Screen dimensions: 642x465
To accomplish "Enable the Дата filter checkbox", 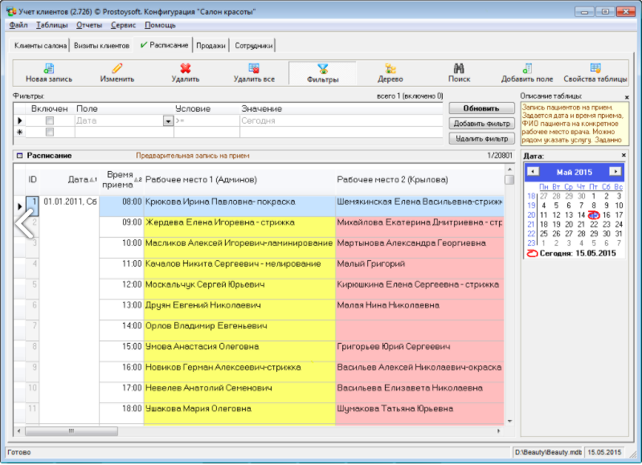I will pos(50,121).
